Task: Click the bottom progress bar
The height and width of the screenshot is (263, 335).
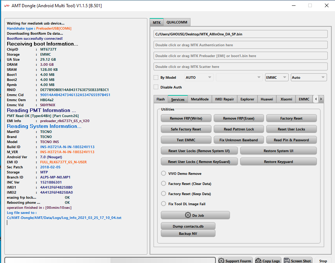Action: point(110,260)
